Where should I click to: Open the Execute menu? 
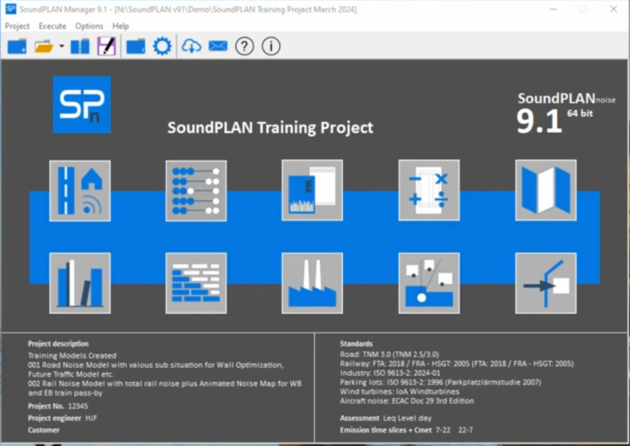click(x=52, y=26)
